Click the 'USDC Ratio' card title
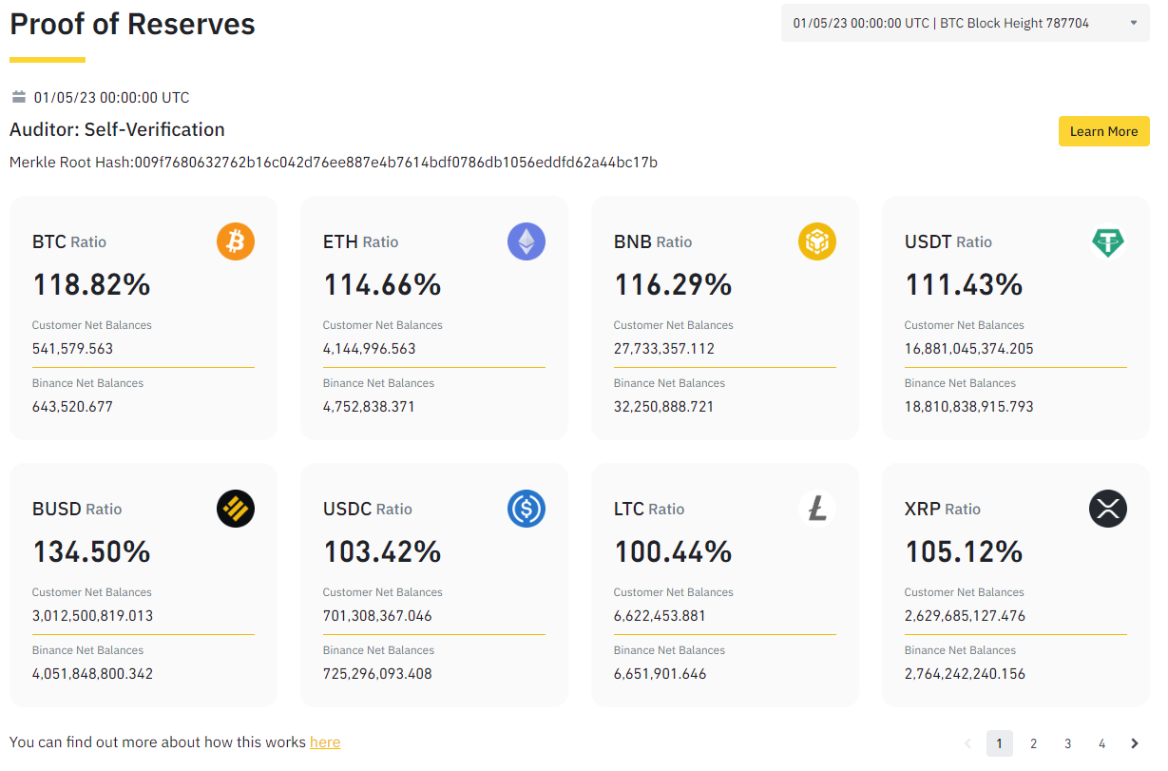Screen dimensions: 1168x771 click(x=368, y=509)
